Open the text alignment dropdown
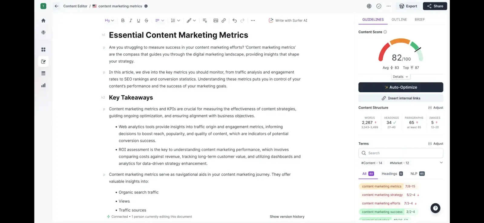This screenshot has width=484, height=223. [x=159, y=21]
